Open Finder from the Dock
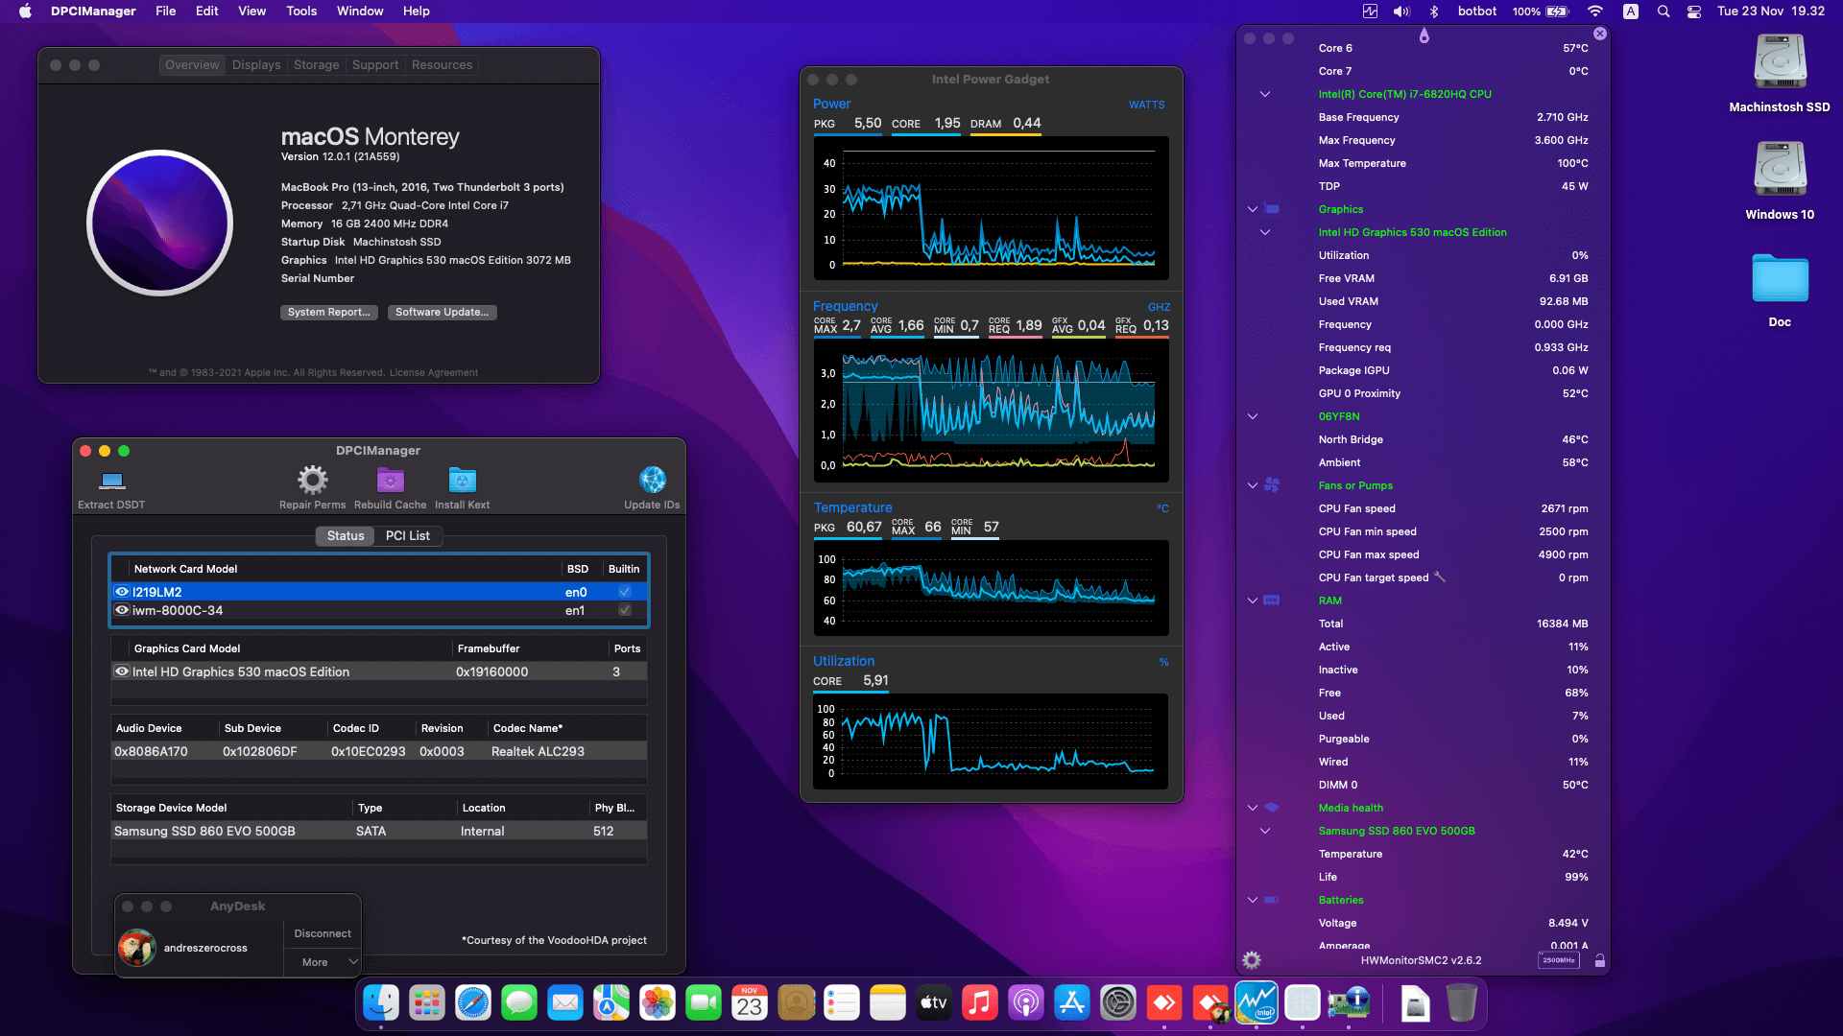Viewport: 1843px width, 1036px height. pos(381,1003)
